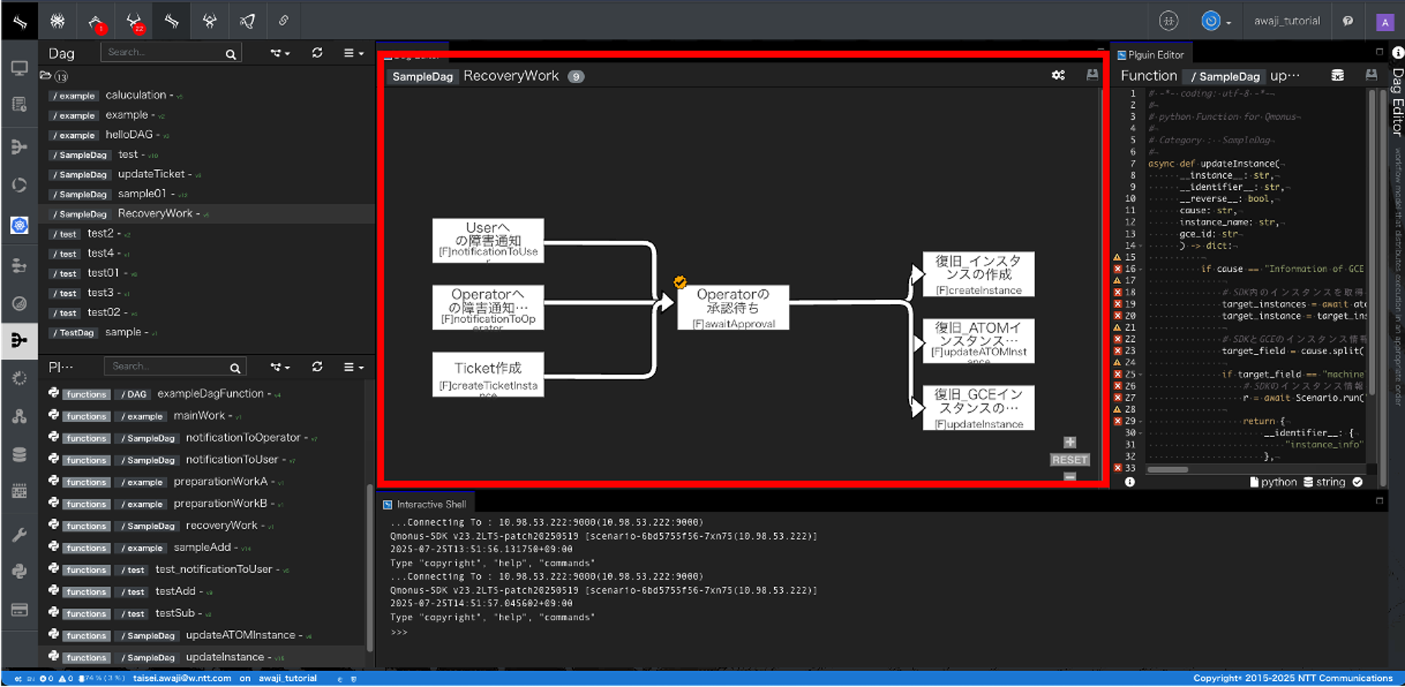The width and height of the screenshot is (1405, 687).
Task: Open the wrench tools icon in sidebar
Action: pos(19,534)
